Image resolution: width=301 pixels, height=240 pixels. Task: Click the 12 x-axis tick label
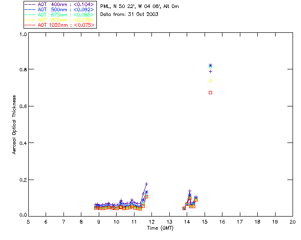[x=151, y=222]
